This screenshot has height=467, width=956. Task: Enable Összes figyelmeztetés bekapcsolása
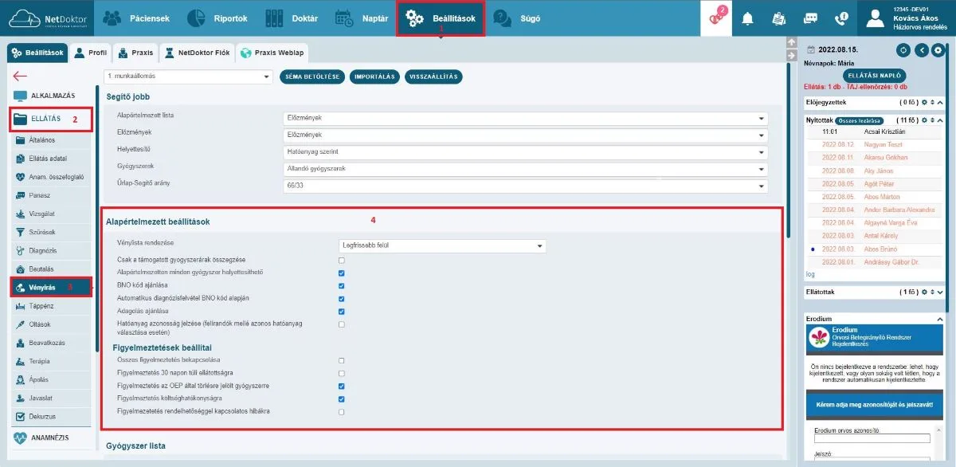pos(342,360)
